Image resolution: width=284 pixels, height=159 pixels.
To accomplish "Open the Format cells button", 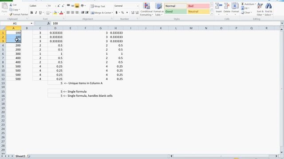I will pyautogui.click(x=235, y=9).
